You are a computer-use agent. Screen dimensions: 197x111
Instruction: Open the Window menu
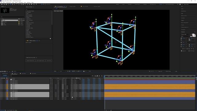click(x=29, y=2)
